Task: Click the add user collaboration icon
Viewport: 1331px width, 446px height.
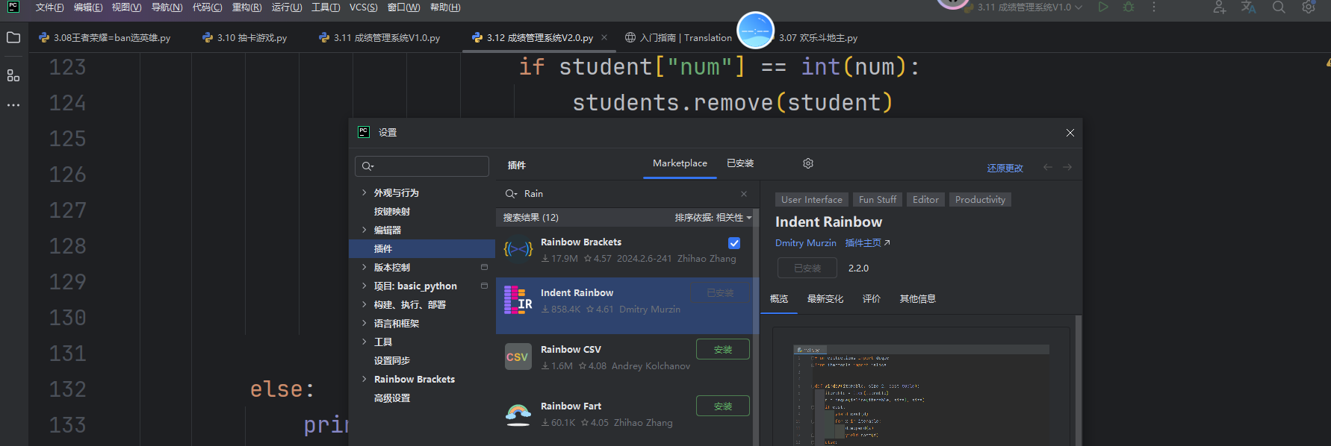Action: [x=1220, y=7]
